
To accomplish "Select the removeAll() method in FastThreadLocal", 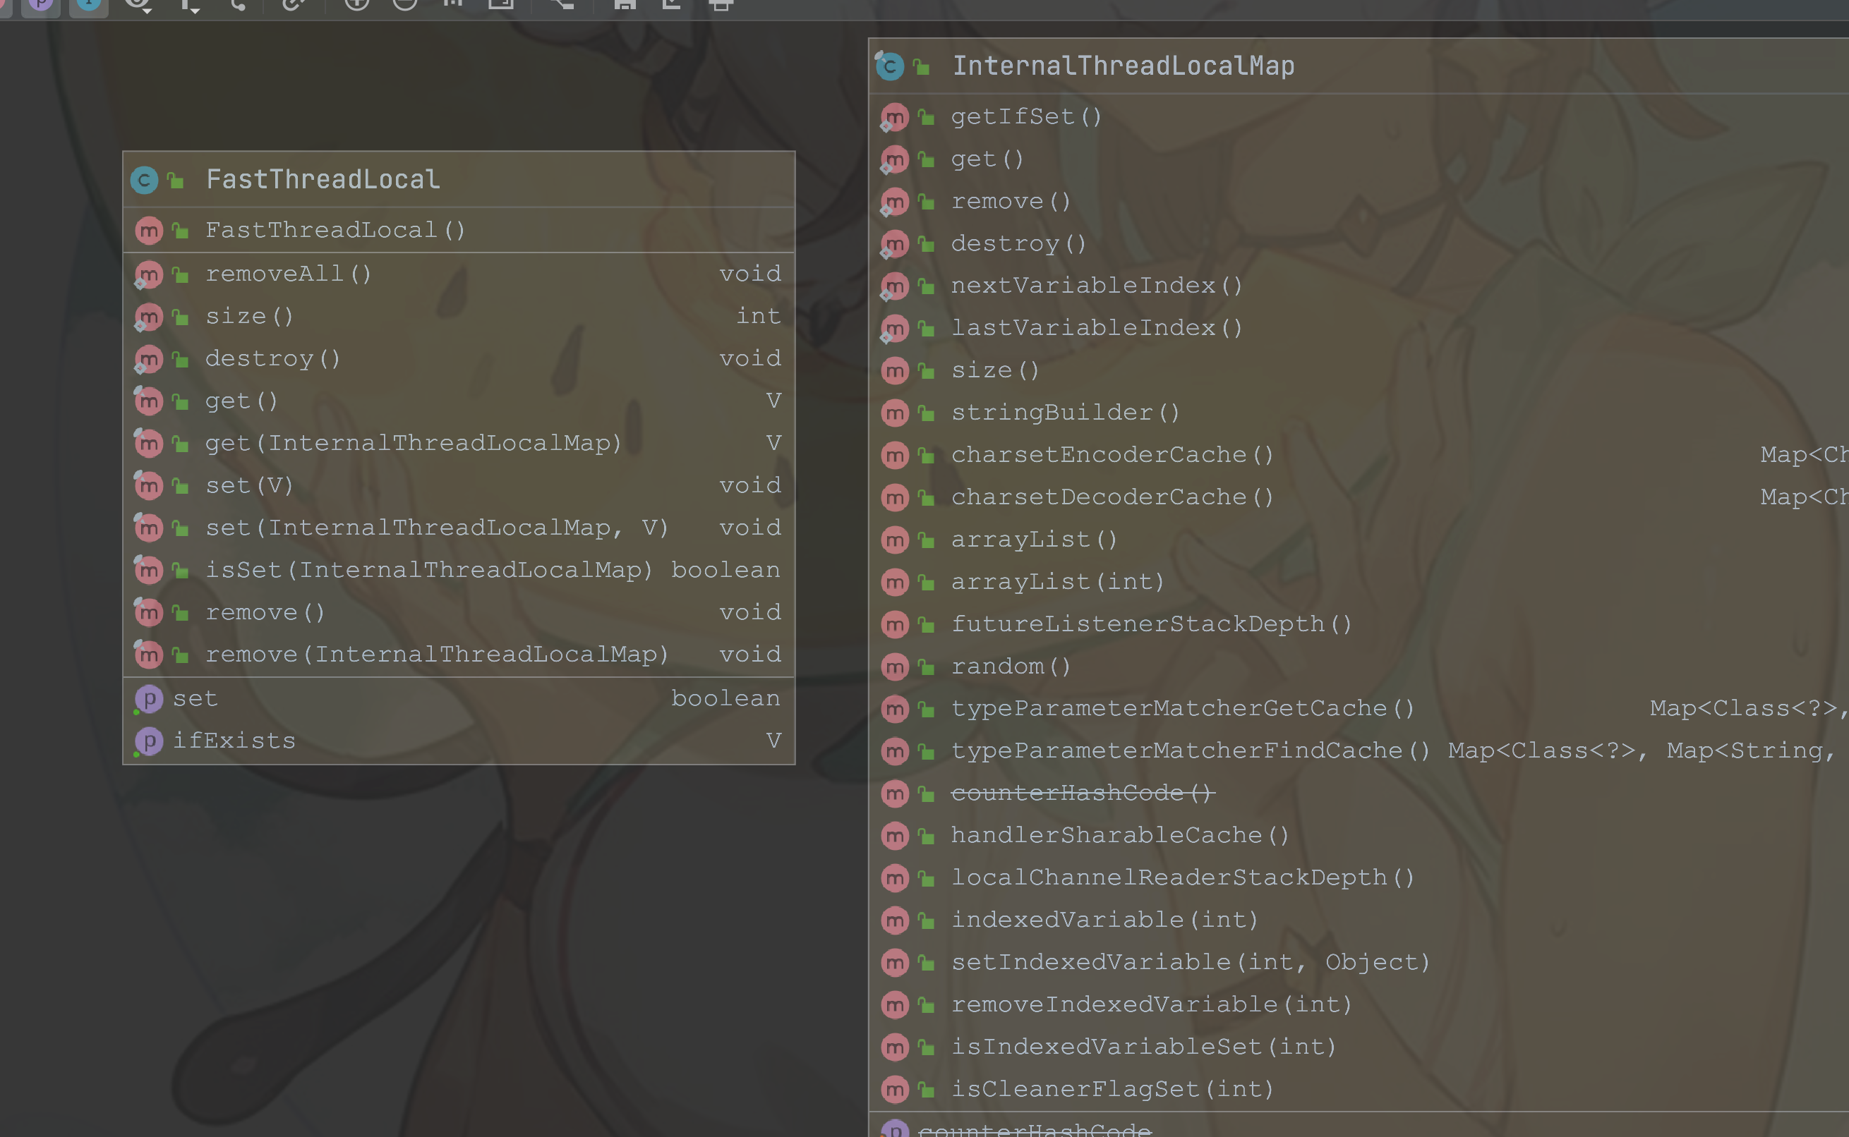I will [x=289, y=274].
